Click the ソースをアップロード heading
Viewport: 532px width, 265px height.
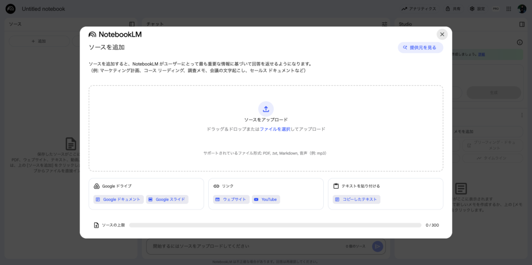(x=266, y=120)
